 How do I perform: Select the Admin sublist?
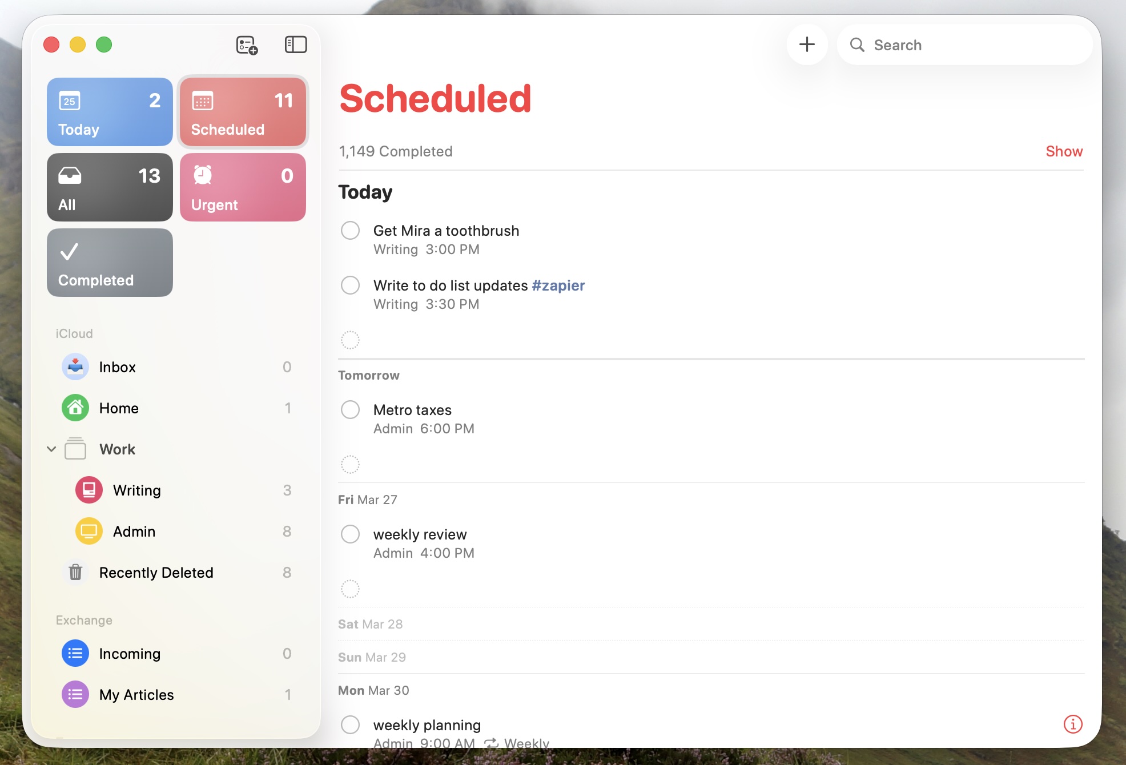(x=133, y=531)
